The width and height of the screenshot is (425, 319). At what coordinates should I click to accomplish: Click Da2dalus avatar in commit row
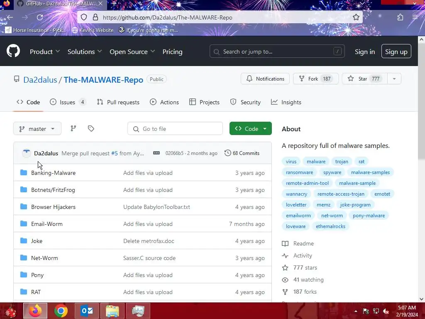click(x=26, y=153)
